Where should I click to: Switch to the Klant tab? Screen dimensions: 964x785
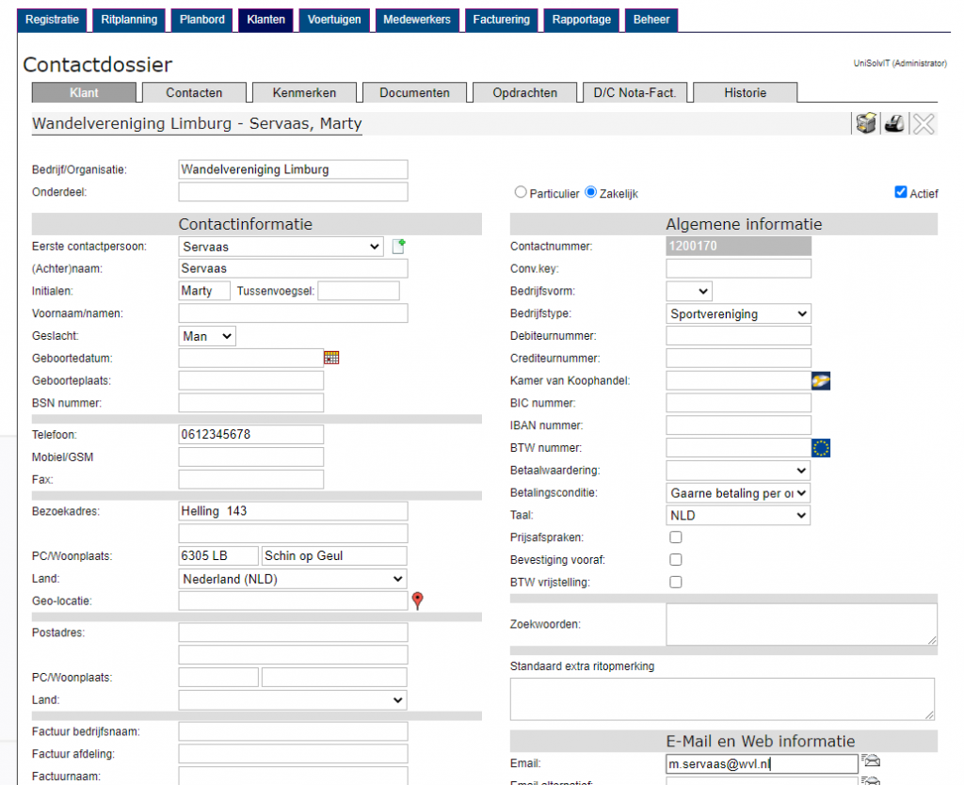pyautogui.click(x=84, y=93)
